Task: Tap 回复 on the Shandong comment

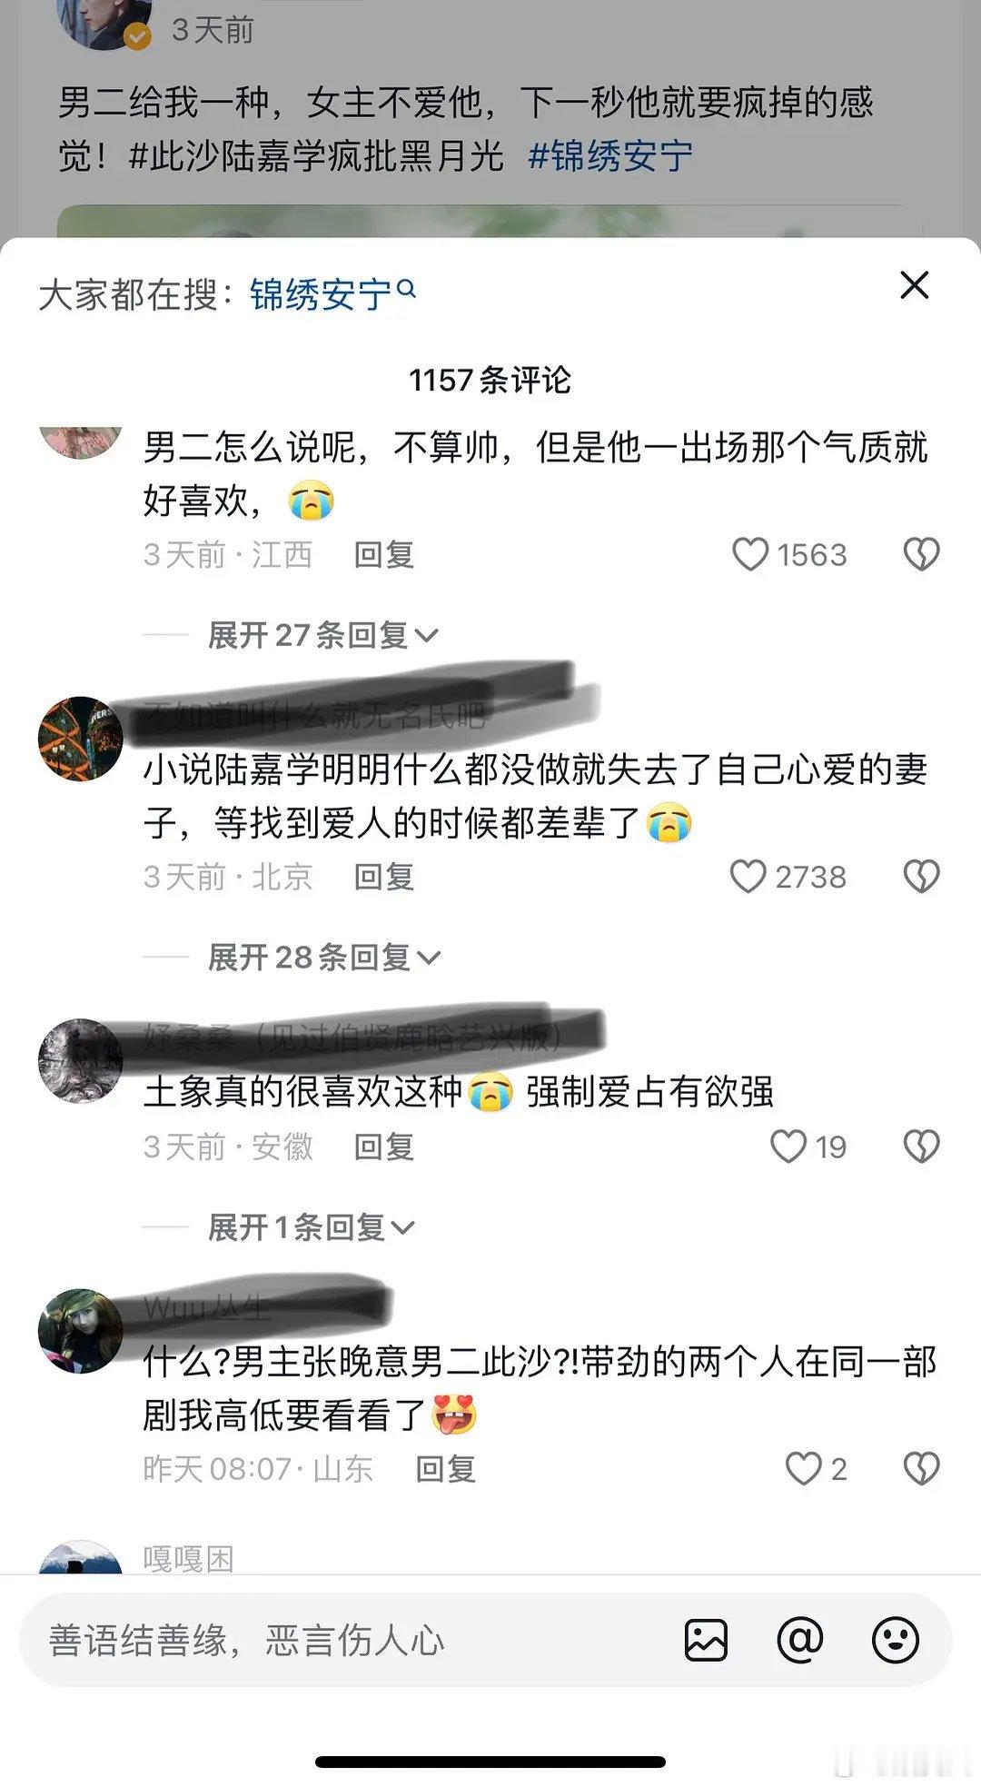Action: pos(445,1469)
